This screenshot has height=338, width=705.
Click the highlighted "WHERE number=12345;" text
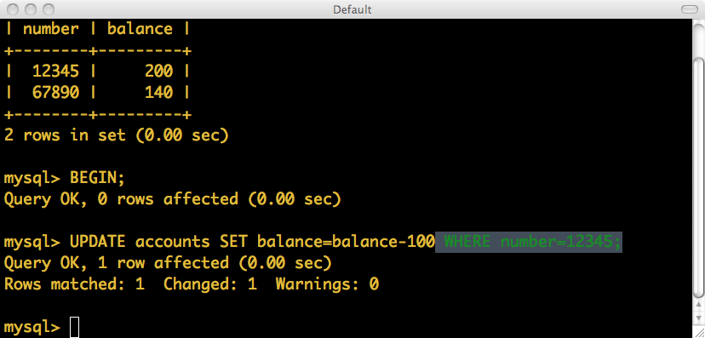[x=529, y=242]
